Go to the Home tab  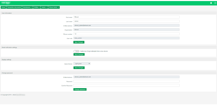coord(3,7)
